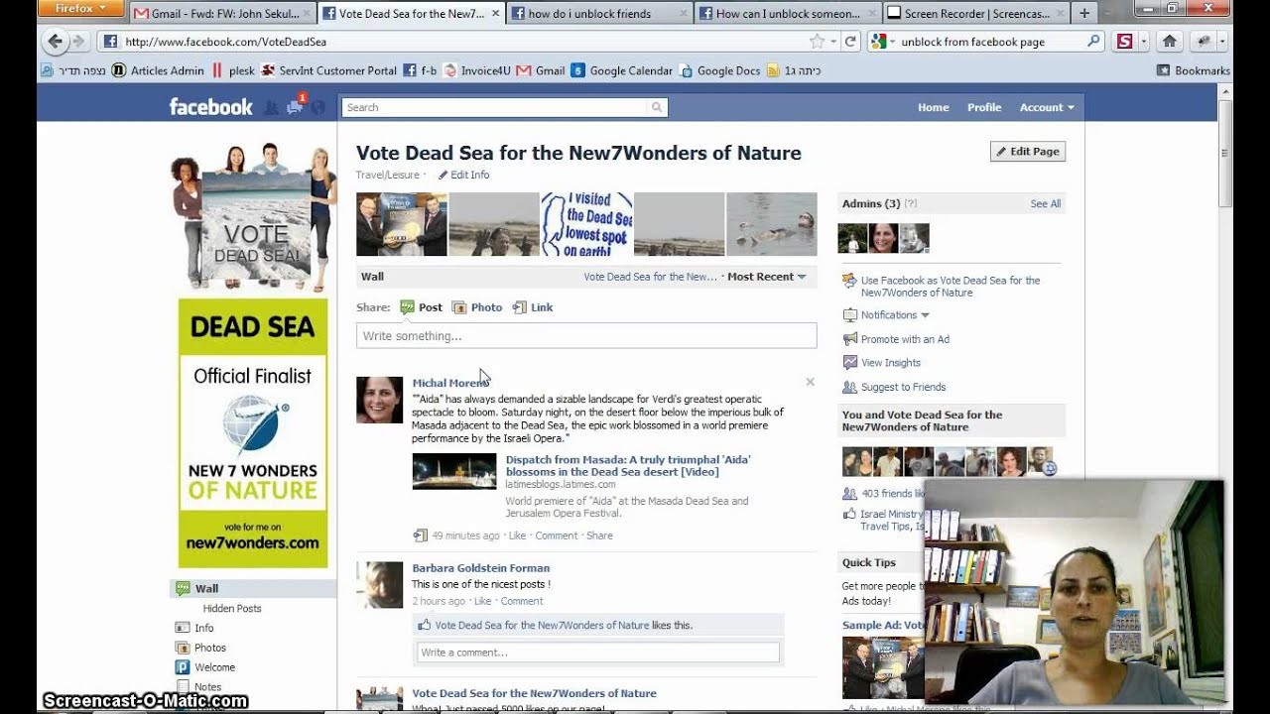Click in the 'Write something...' box

pyautogui.click(x=586, y=336)
